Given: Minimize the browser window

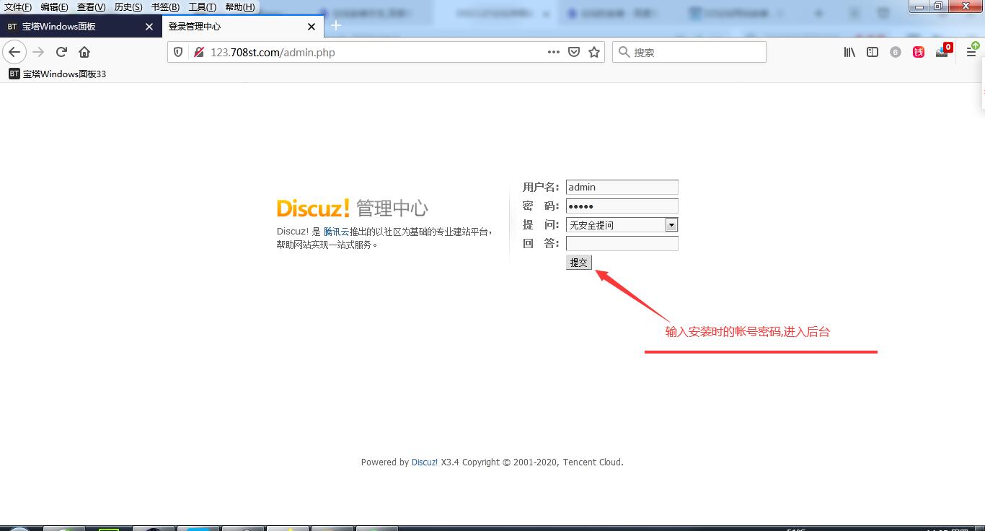Looking at the screenshot, I should (x=919, y=6).
